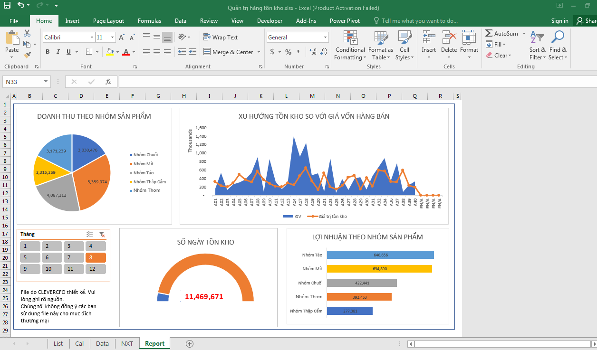This screenshot has width=597, height=350.
Task: Decrease the cell indent
Action: pos(182,52)
